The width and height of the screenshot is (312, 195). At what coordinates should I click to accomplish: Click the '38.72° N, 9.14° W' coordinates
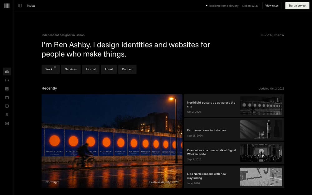tap(272, 35)
